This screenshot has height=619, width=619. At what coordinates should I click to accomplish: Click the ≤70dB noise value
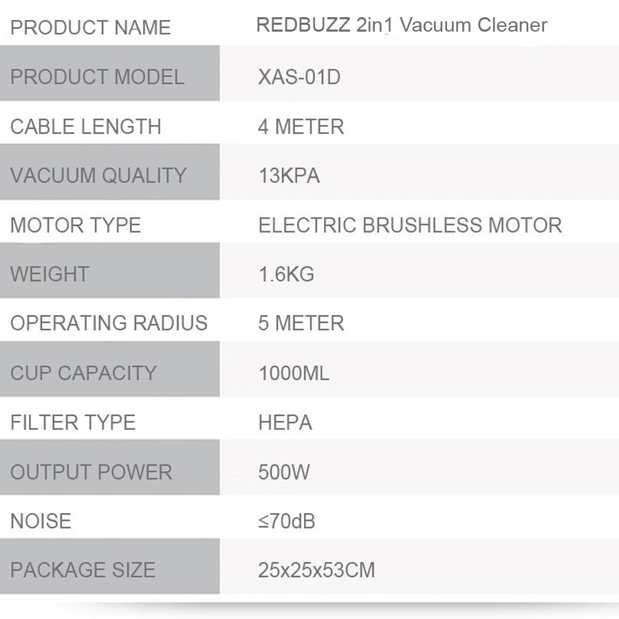point(287,521)
